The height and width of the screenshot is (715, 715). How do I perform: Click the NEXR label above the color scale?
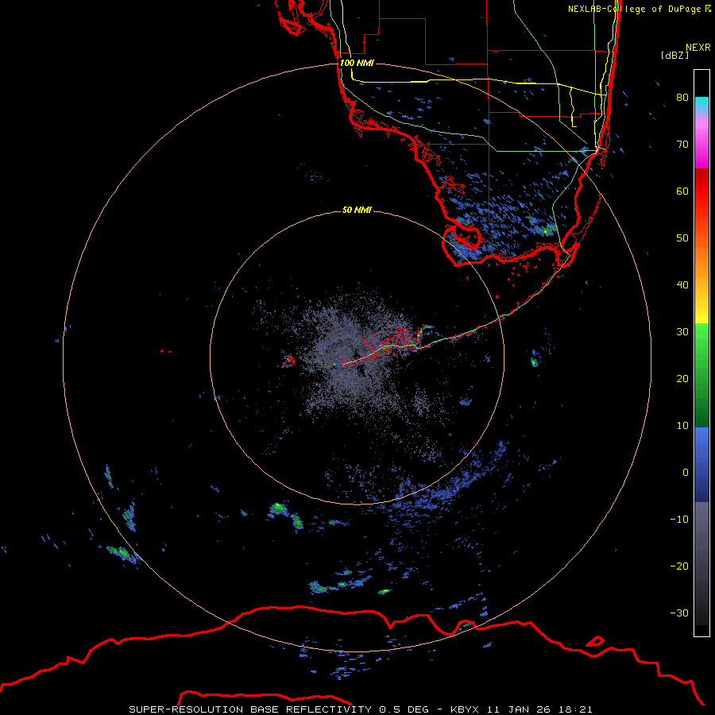point(698,48)
